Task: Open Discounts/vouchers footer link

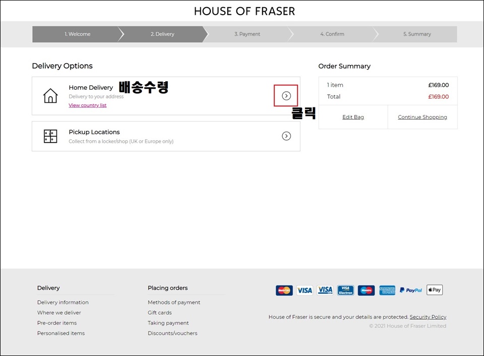Action: [172, 333]
